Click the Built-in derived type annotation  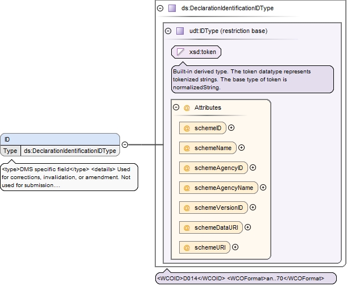(253, 79)
